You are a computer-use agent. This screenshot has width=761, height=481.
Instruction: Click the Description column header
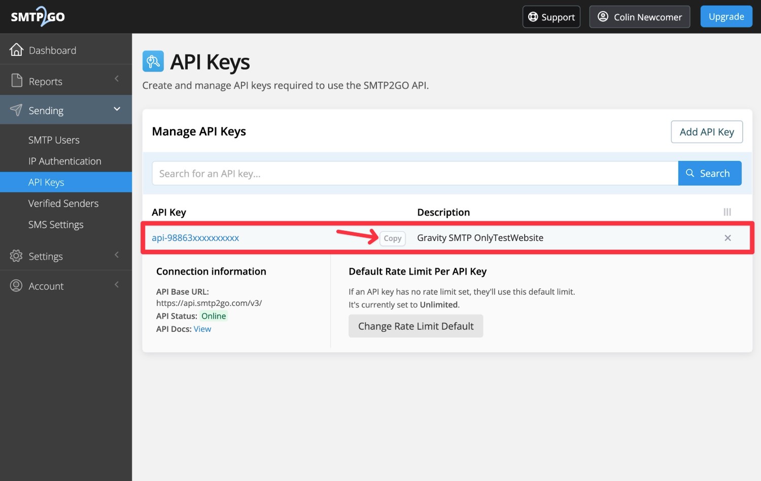tap(443, 212)
